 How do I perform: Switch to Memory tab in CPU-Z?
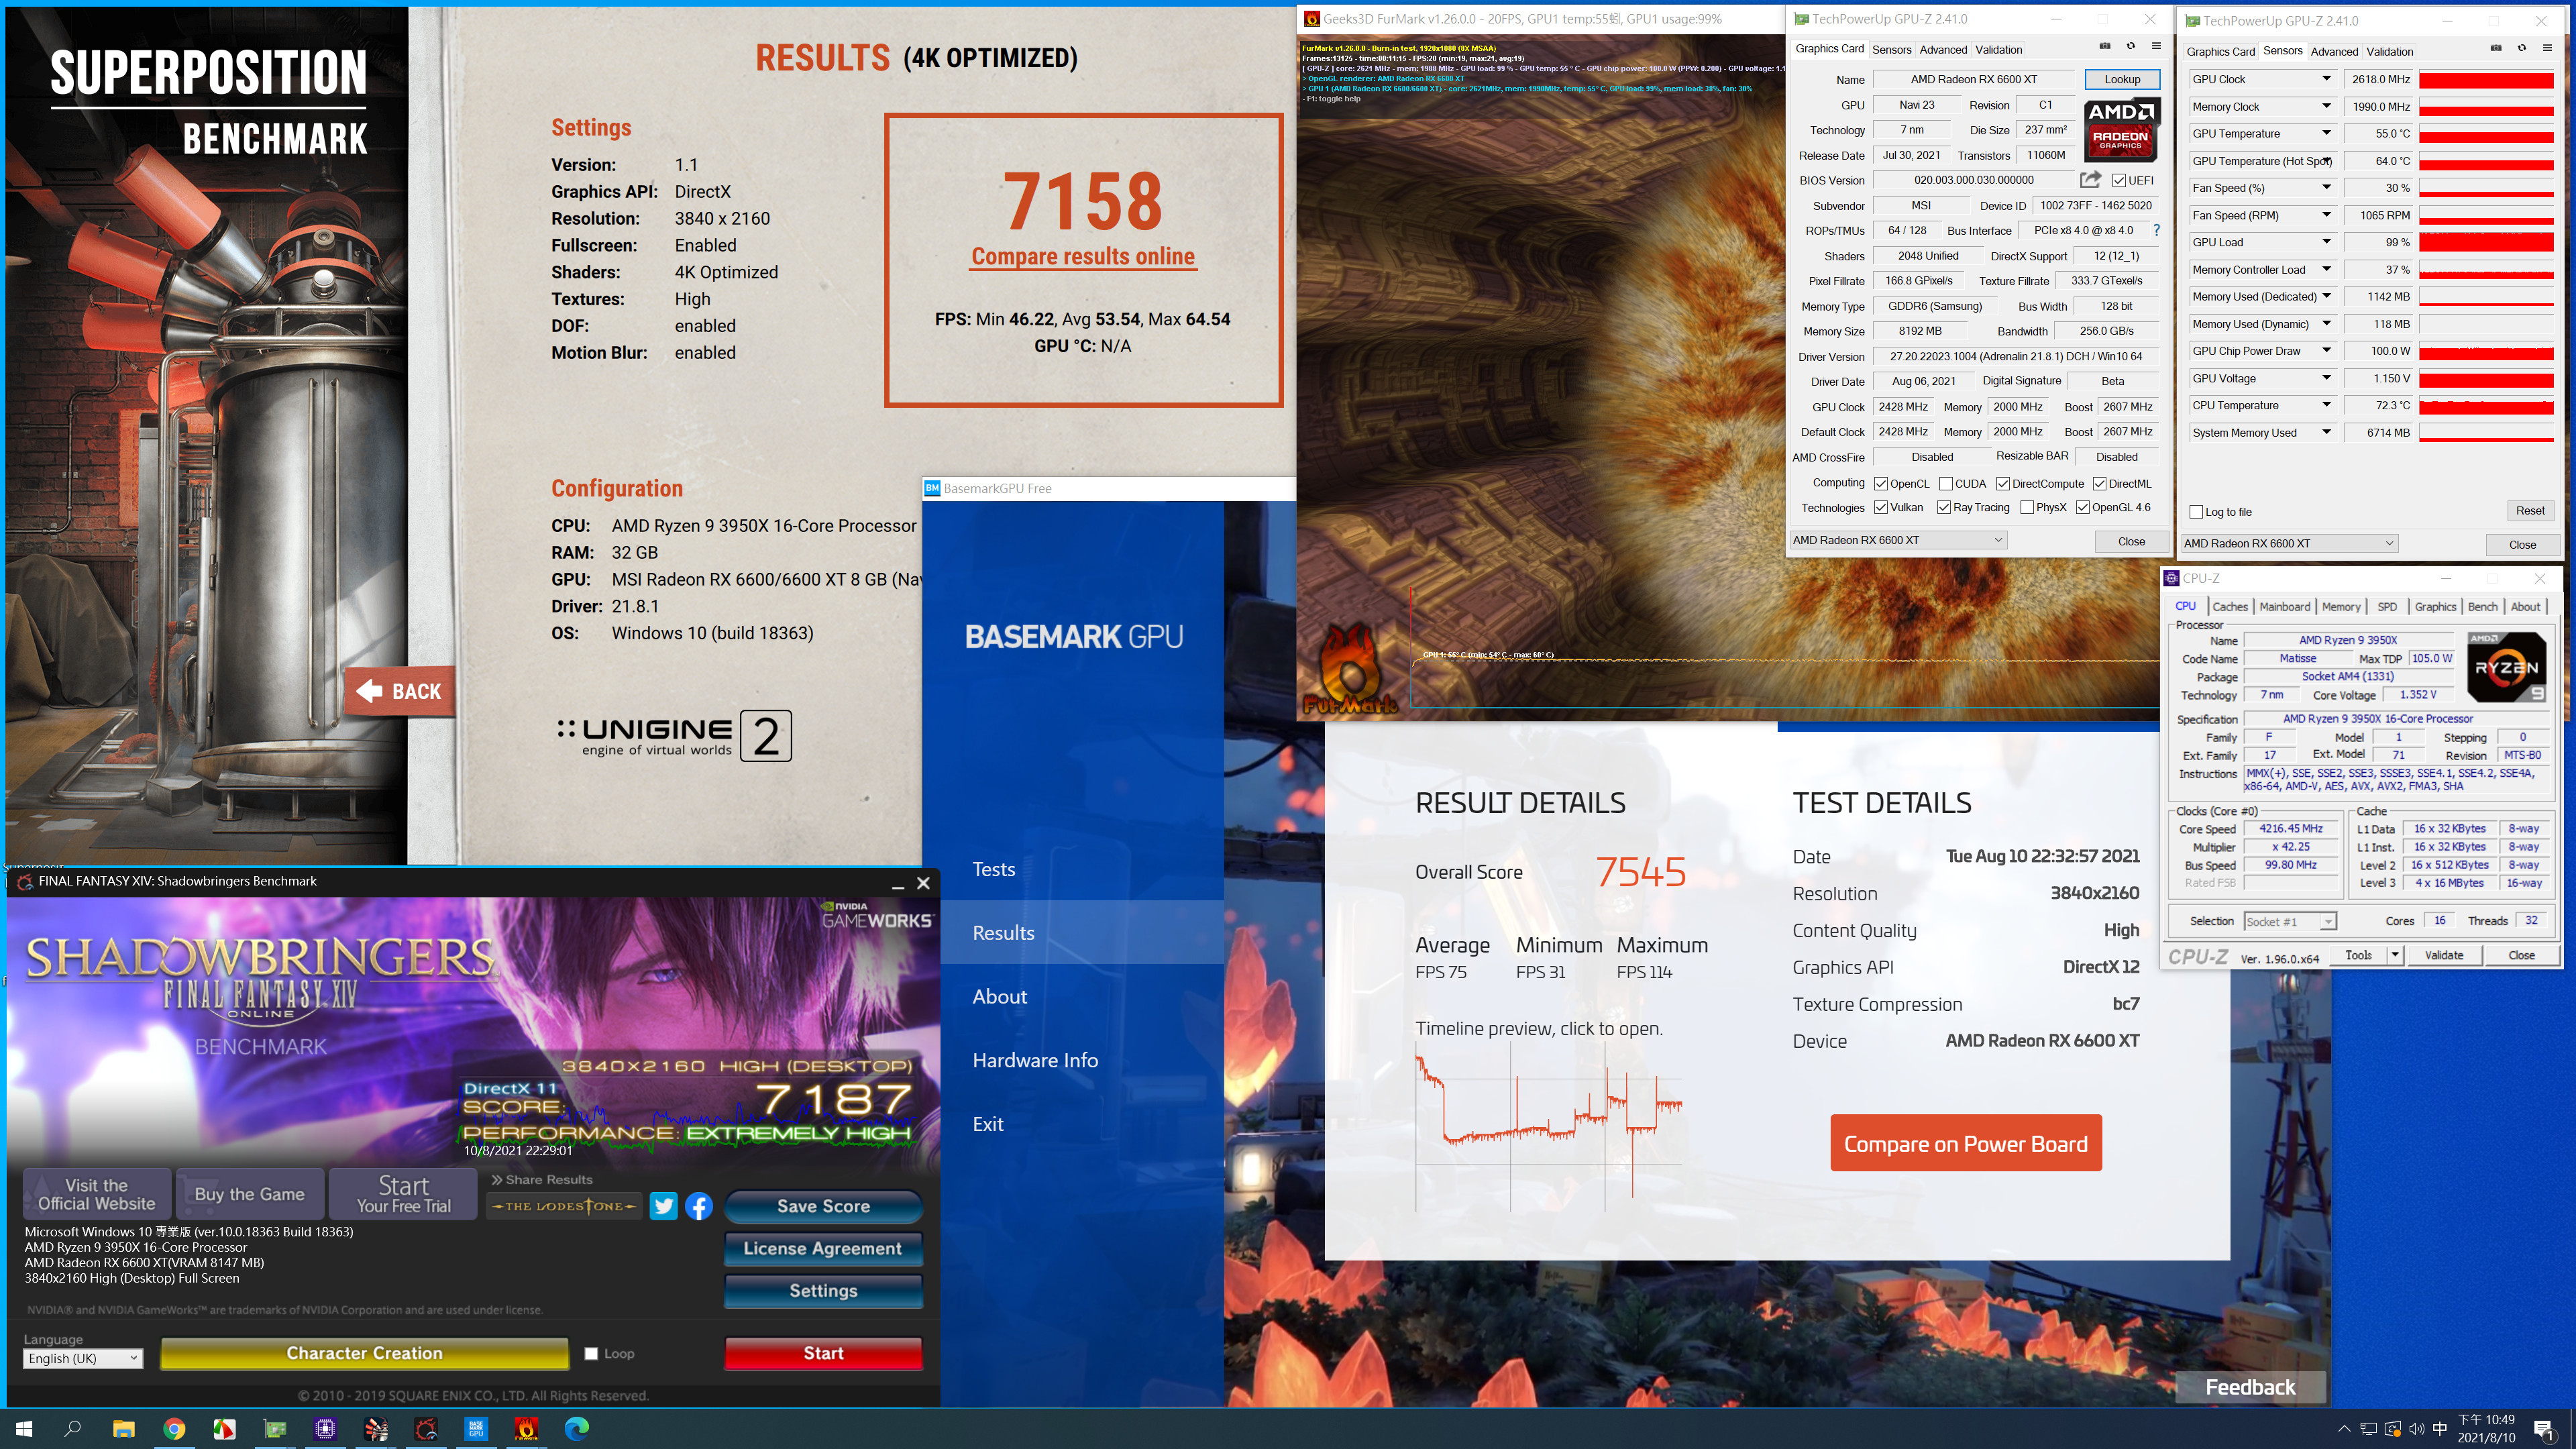tap(2341, 607)
